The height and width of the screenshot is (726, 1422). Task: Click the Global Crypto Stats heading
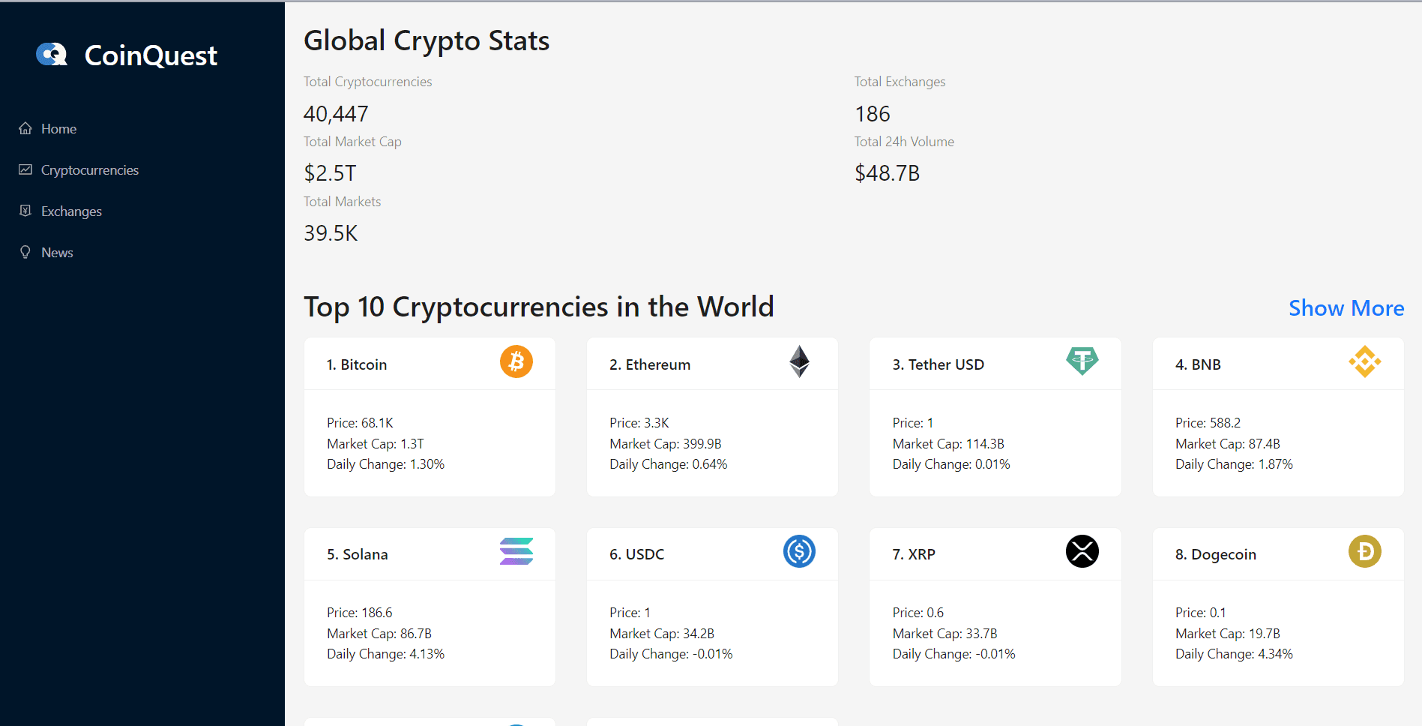427,40
